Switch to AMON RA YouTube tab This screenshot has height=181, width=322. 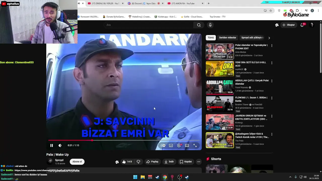[185, 4]
